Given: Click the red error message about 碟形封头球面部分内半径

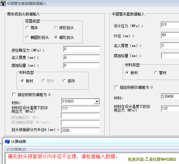Looking at the screenshot, I should pyautogui.click(x=63, y=156).
